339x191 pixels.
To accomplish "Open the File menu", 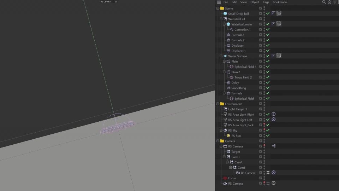I will 226,2.
